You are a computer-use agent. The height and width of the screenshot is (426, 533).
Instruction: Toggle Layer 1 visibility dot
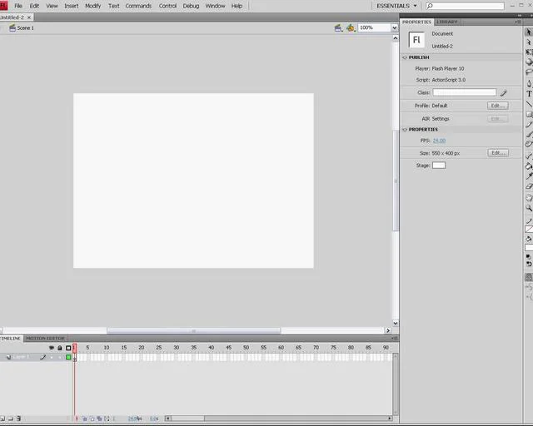coord(52,357)
